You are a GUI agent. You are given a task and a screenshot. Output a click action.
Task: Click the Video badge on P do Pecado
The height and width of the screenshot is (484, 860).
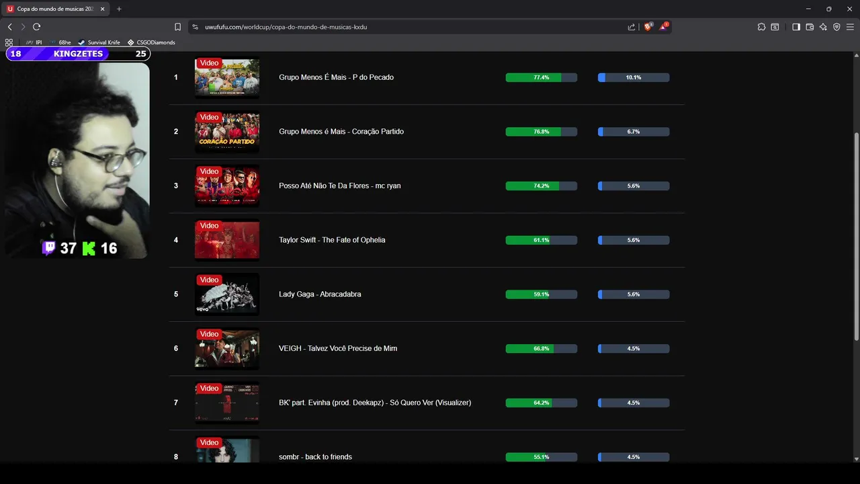pos(210,63)
